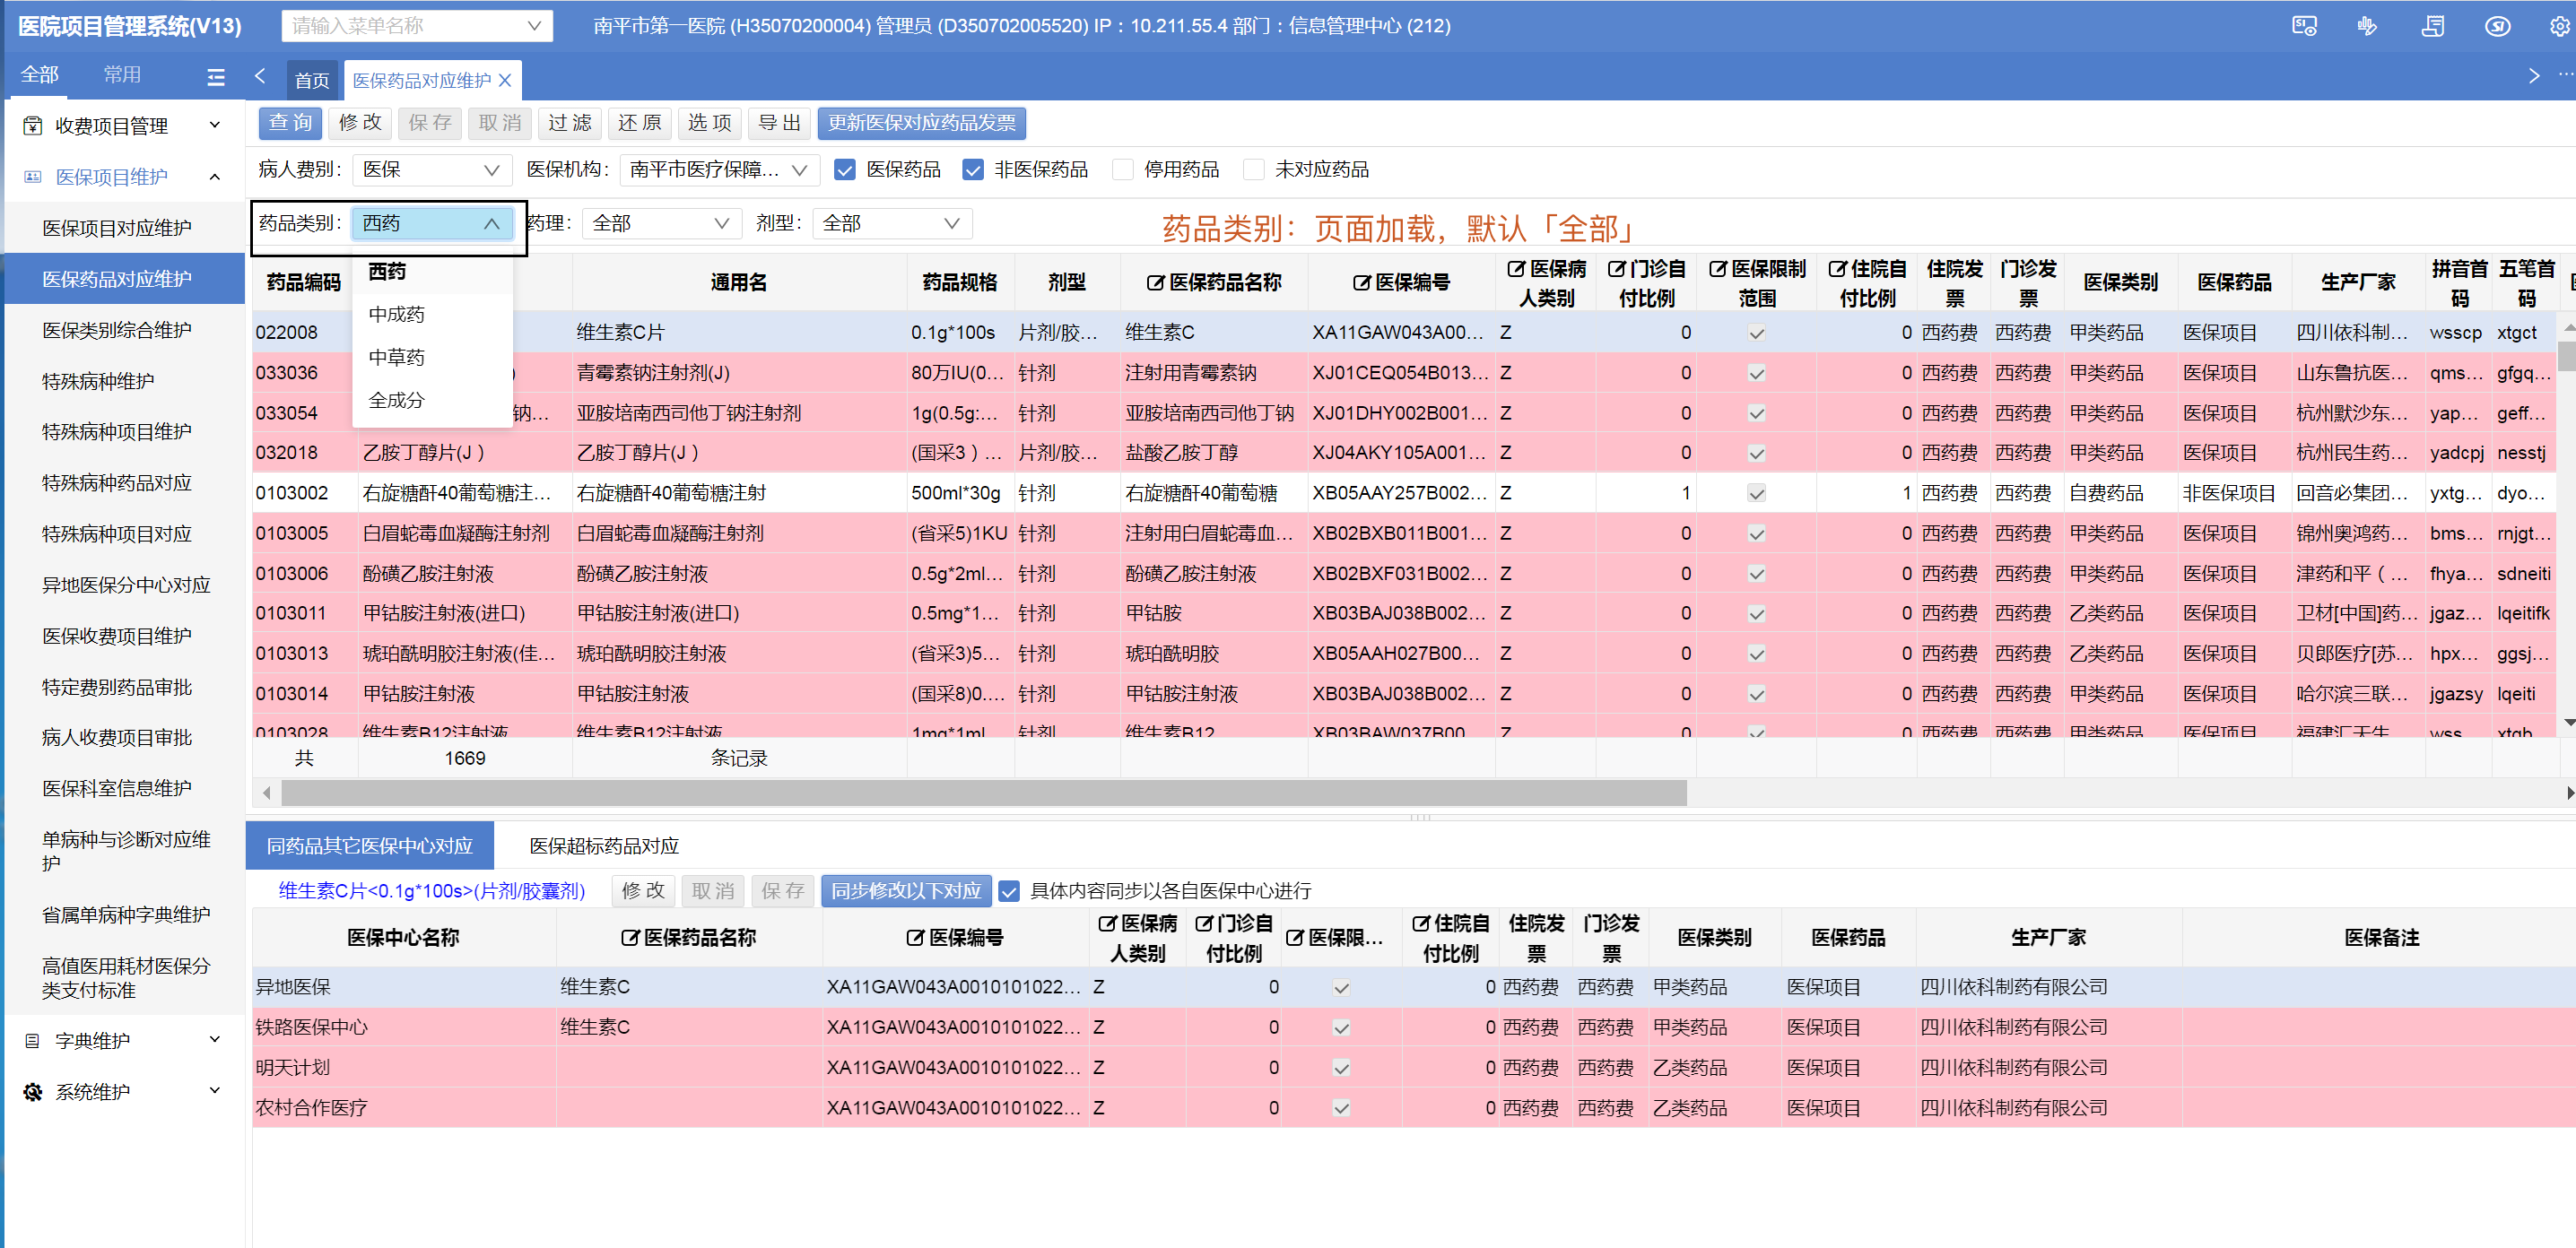Image resolution: width=2576 pixels, height=1248 pixels.
Task: Click the right arrow tab scroll icon
Action: click(x=2533, y=76)
